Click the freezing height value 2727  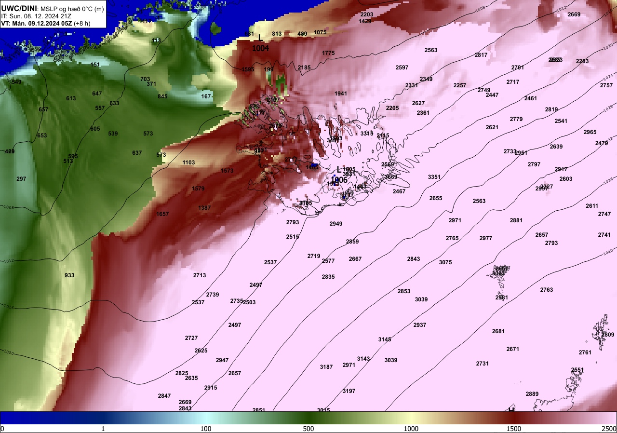coord(191,338)
